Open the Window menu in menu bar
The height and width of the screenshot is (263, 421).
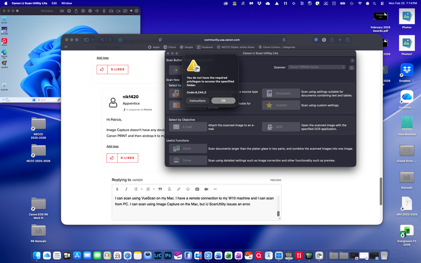[67, 3]
